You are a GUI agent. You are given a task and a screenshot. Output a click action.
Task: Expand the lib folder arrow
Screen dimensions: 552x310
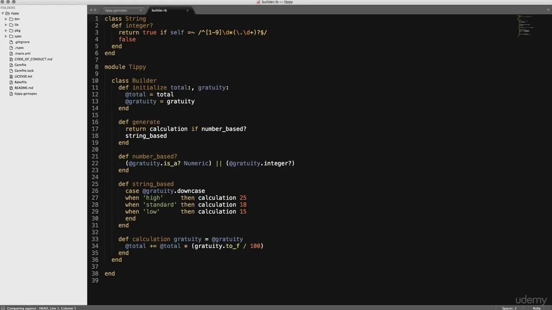(6, 25)
